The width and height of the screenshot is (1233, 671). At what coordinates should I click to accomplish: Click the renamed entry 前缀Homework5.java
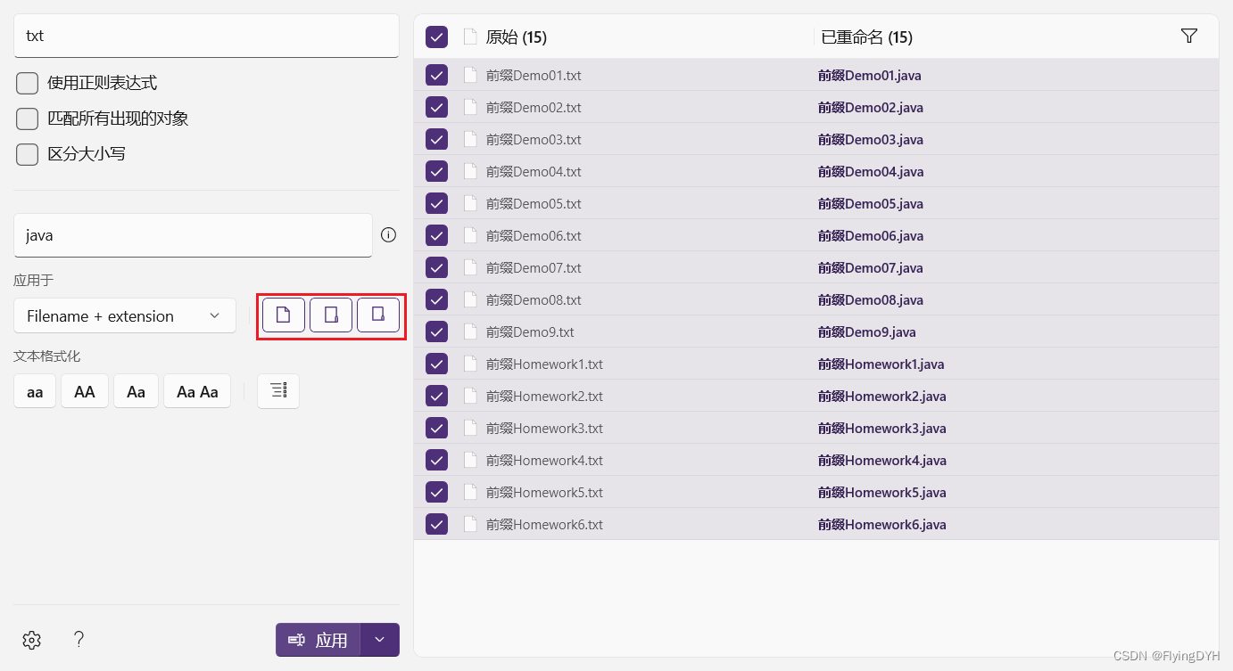pos(881,492)
